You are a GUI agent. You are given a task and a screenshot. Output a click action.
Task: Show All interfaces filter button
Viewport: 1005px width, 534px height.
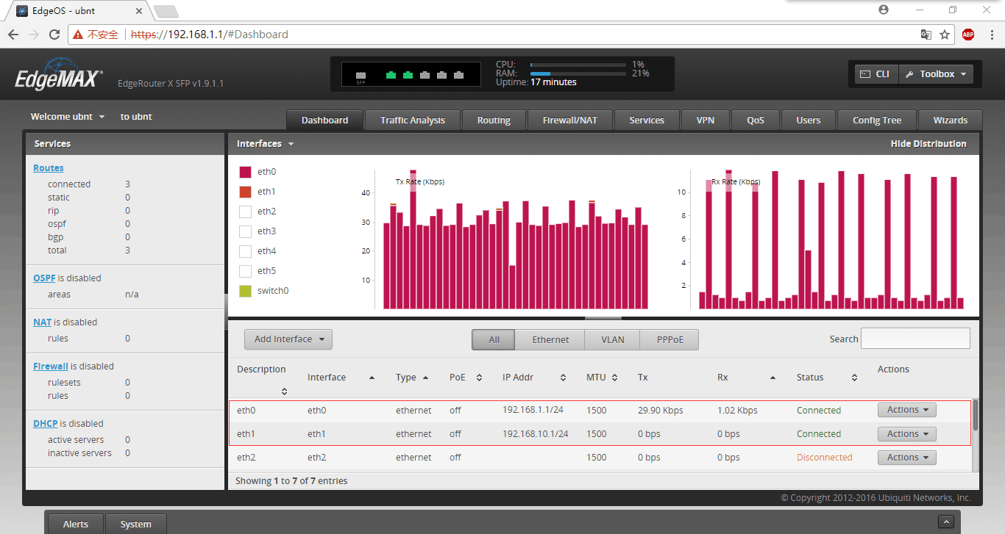point(494,339)
